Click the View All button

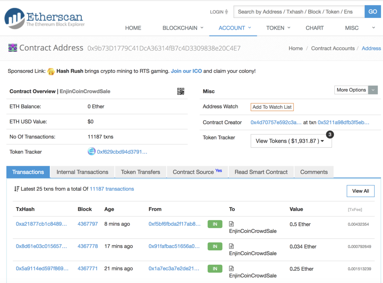point(361,191)
